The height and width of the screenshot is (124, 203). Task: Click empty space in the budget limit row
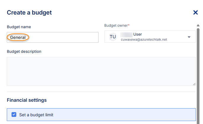(x=124, y=115)
